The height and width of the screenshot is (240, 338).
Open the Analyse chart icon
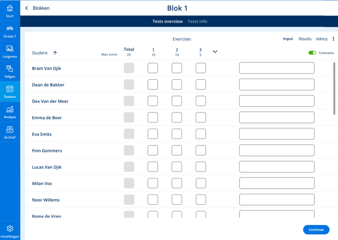pyautogui.click(x=10, y=109)
